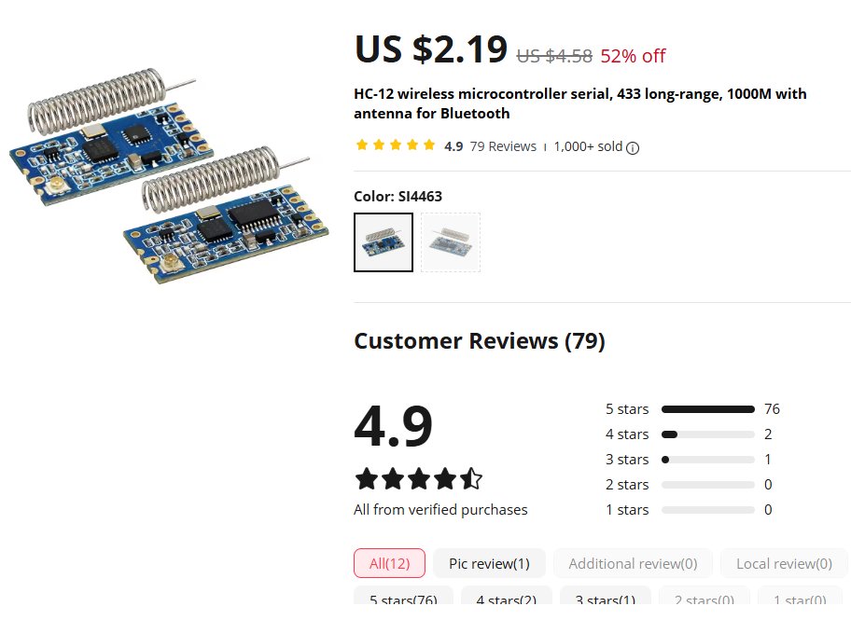Open the 79 Reviews link
Image resolution: width=851 pixels, height=620 pixels.
pos(503,146)
